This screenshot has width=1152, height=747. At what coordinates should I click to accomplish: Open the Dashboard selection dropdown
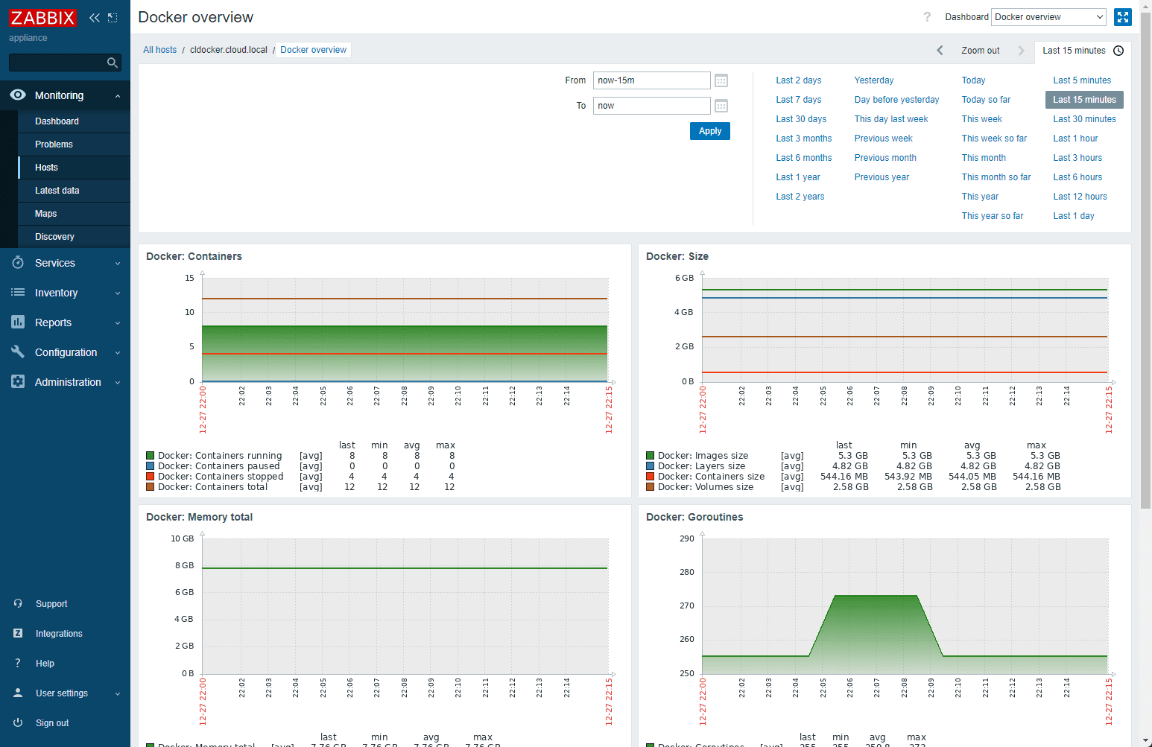(1048, 17)
